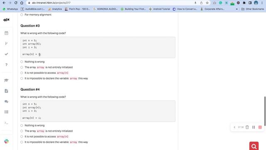This screenshot has height=150, width=266.
Task: Open the checkmark icon in the sidebar
Action: click(6, 54)
